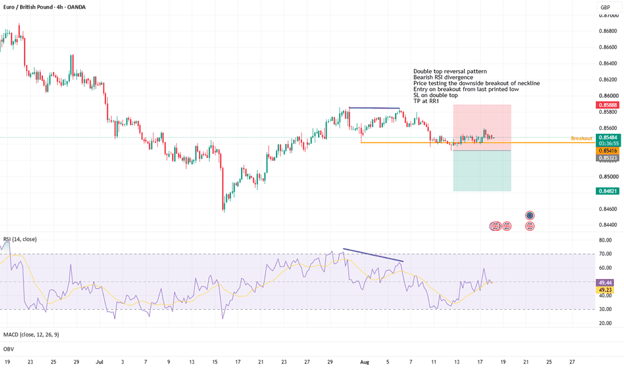Screen dimensions: 624x368
Task: Click the 0.84400 price axis label
Action: [x=608, y=225]
